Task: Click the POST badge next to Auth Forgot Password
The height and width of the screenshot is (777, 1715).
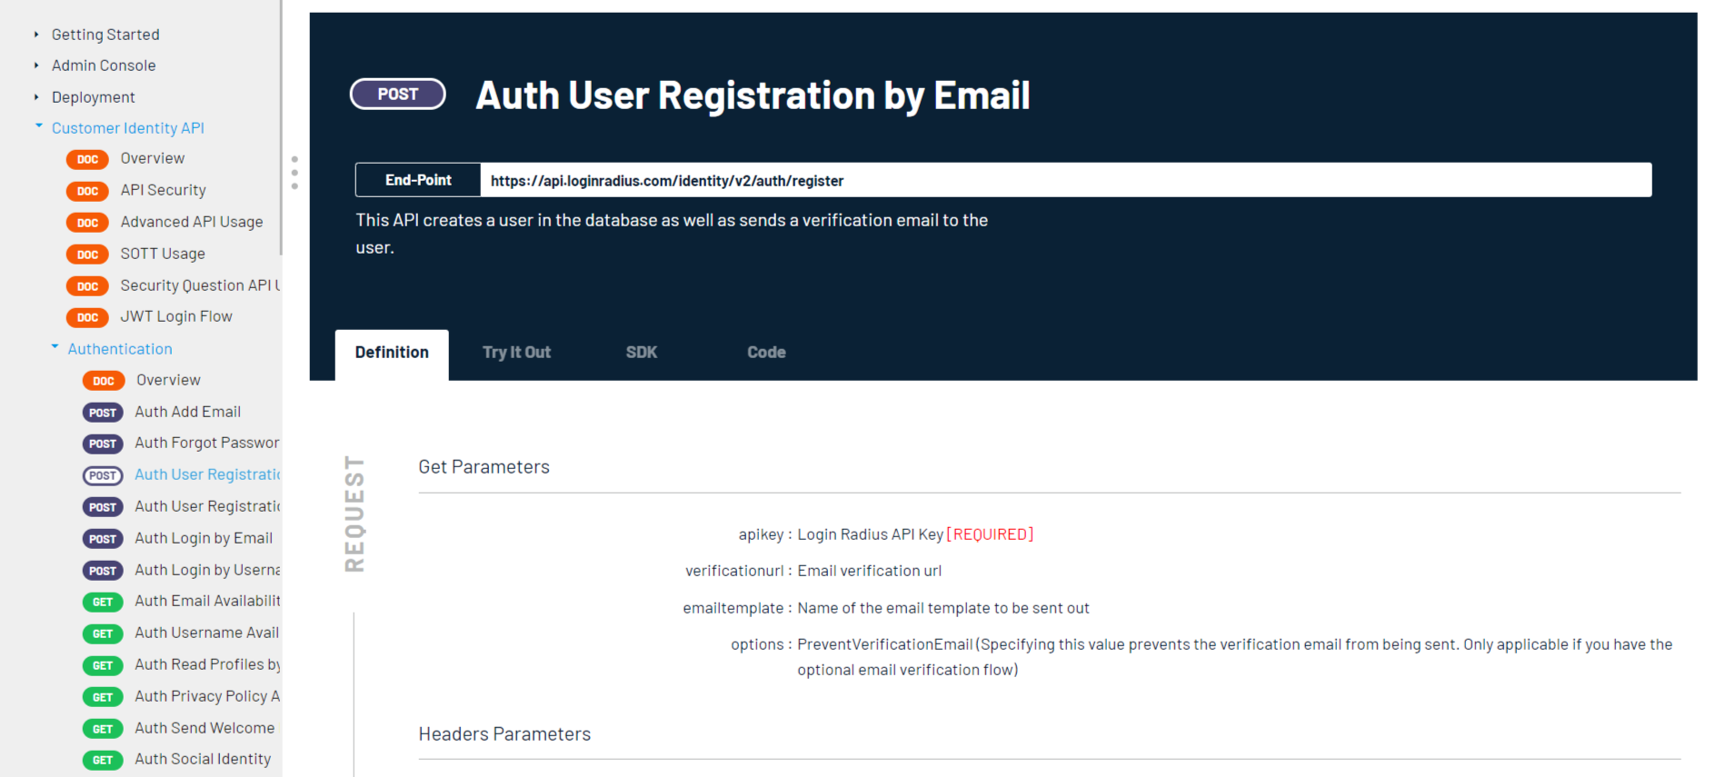Action: [x=103, y=444]
